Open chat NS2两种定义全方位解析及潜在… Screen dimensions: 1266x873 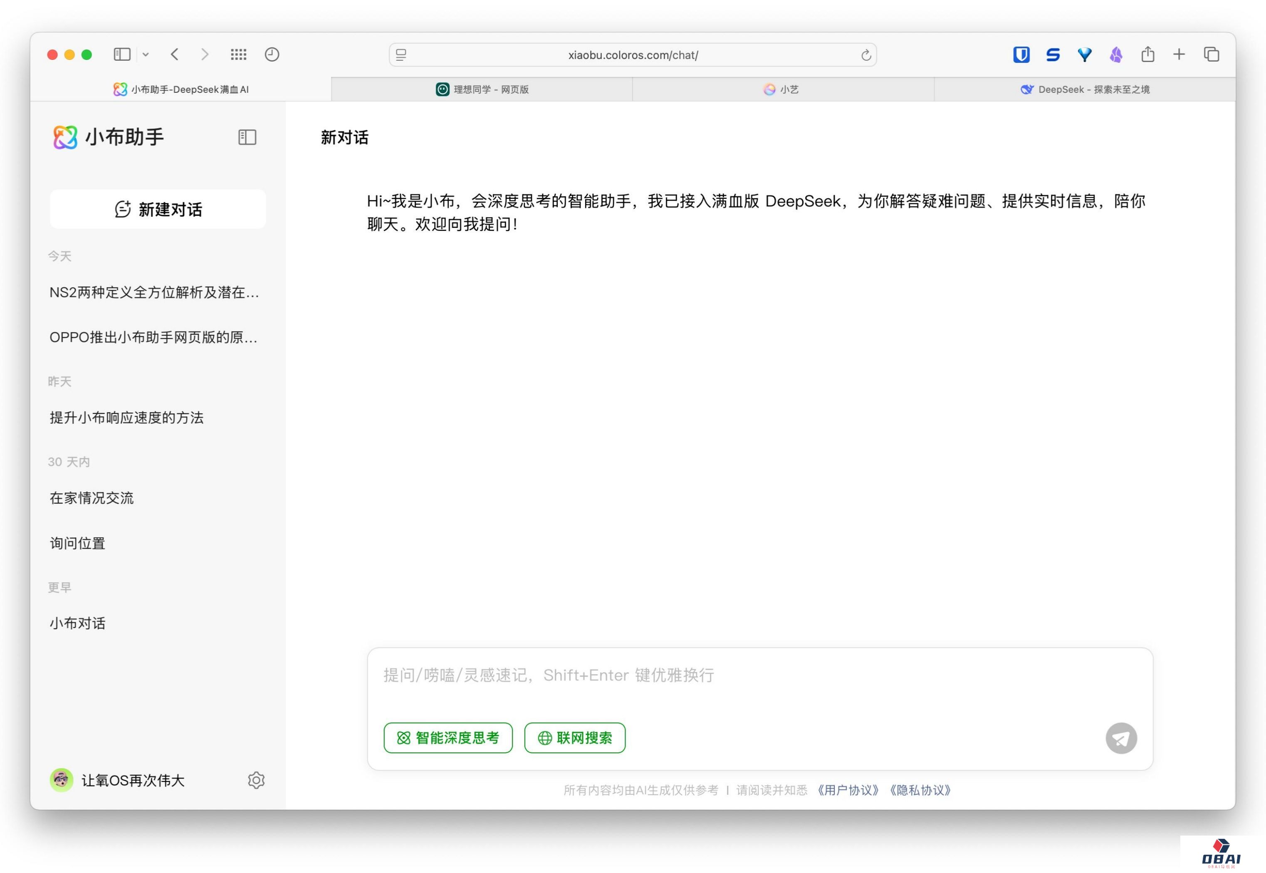[154, 293]
